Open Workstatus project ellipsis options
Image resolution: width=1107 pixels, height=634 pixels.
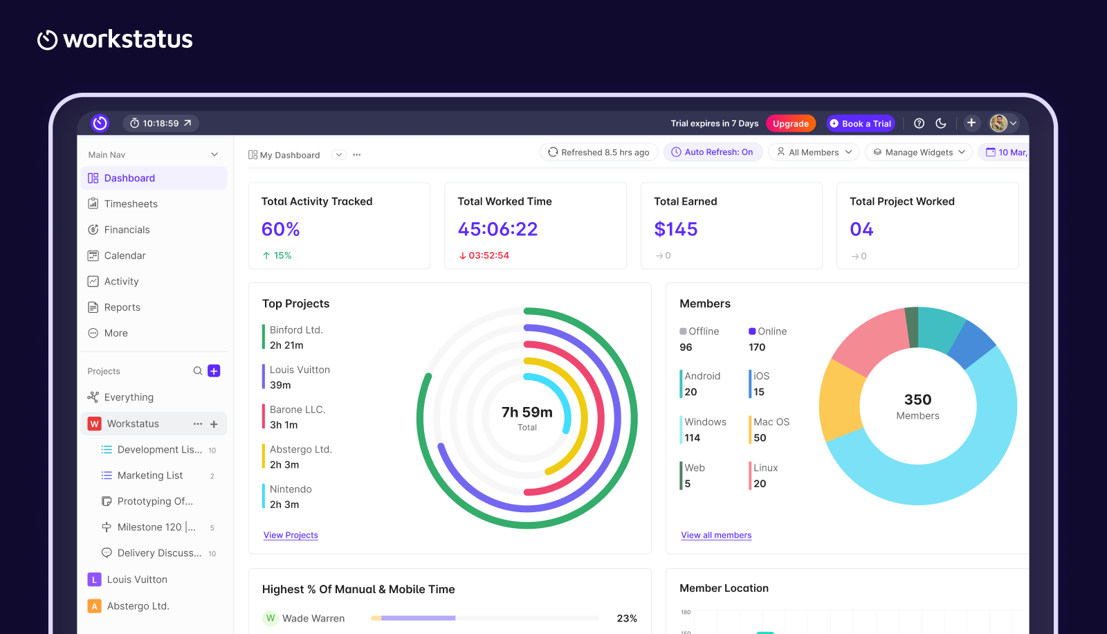[x=198, y=424]
